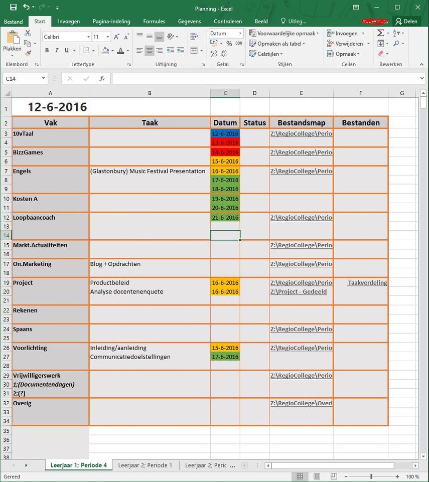Open the text orientation tool
The width and height of the screenshot is (429, 482).
pyautogui.click(x=171, y=37)
